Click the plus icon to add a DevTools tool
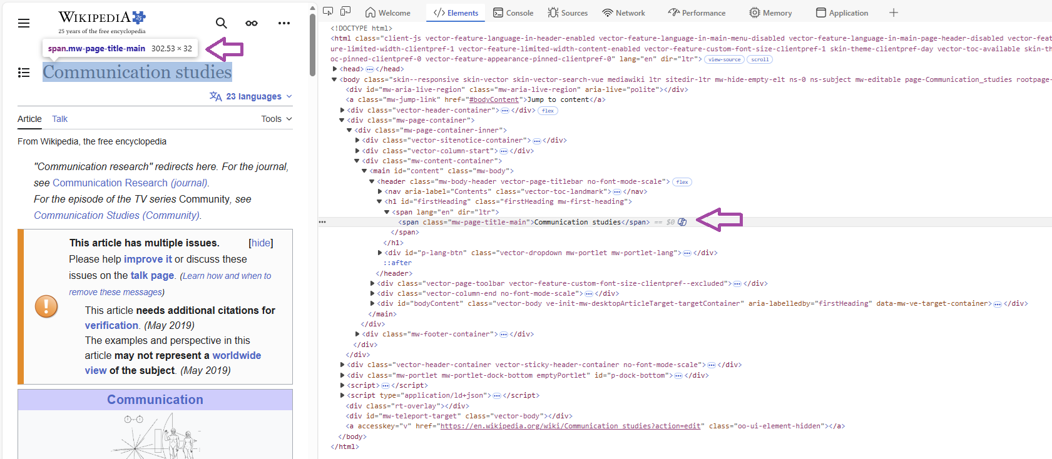 coord(894,13)
